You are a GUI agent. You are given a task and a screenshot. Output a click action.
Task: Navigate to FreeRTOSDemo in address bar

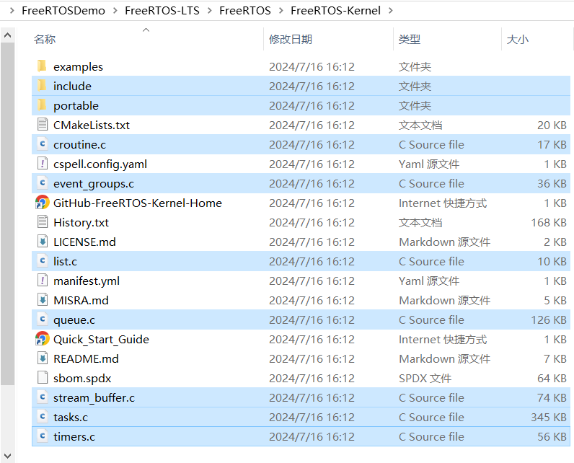pyautogui.click(x=63, y=11)
